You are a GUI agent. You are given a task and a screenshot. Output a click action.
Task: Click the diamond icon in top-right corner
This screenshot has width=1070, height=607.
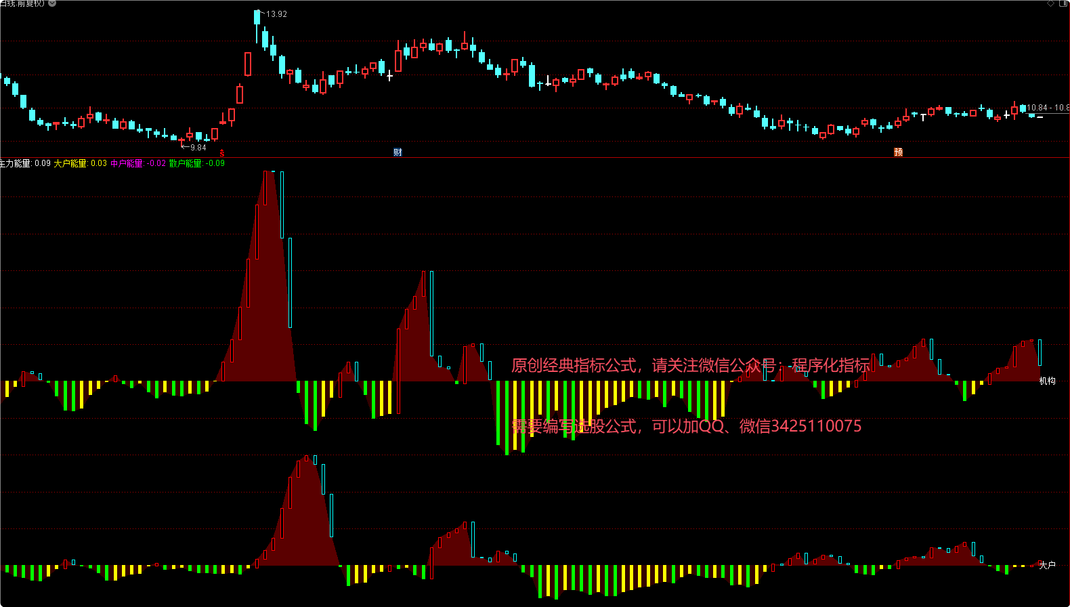pos(1051,3)
